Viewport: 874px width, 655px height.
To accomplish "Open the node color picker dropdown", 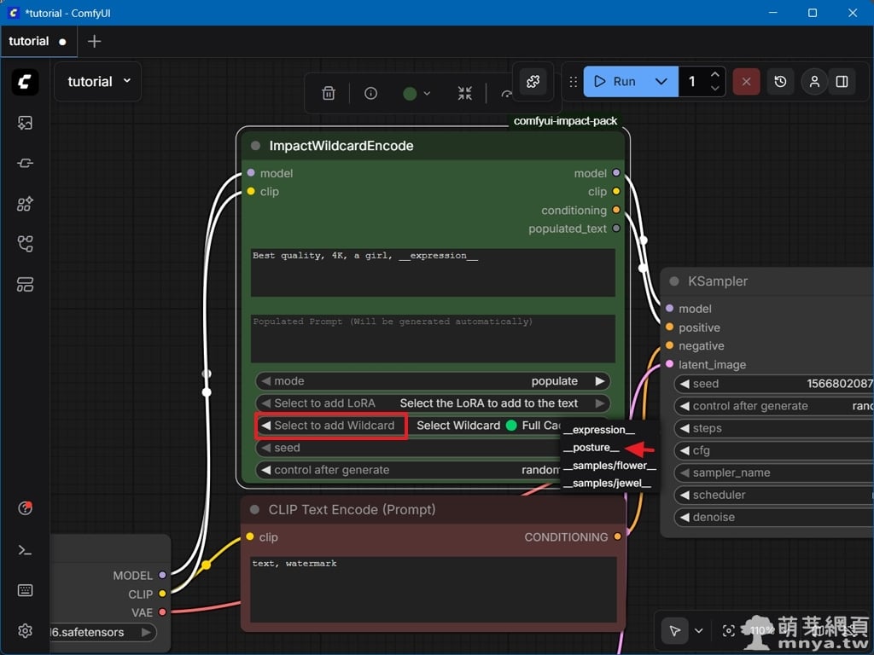I will coord(416,94).
